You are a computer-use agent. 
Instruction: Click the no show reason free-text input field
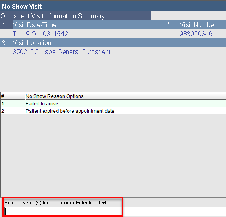click(x=115, y=211)
